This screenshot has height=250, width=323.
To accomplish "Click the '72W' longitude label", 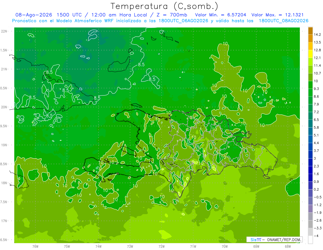I will [161, 246].
